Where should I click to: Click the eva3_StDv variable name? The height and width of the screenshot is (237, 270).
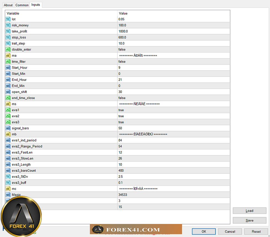[20, 177]
